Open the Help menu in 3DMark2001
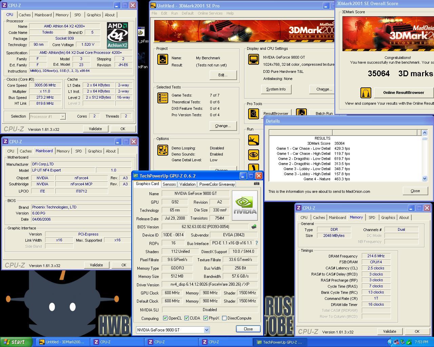Viewport: 434px width, 347px height. pyautogui.click(x=230, y=13)
